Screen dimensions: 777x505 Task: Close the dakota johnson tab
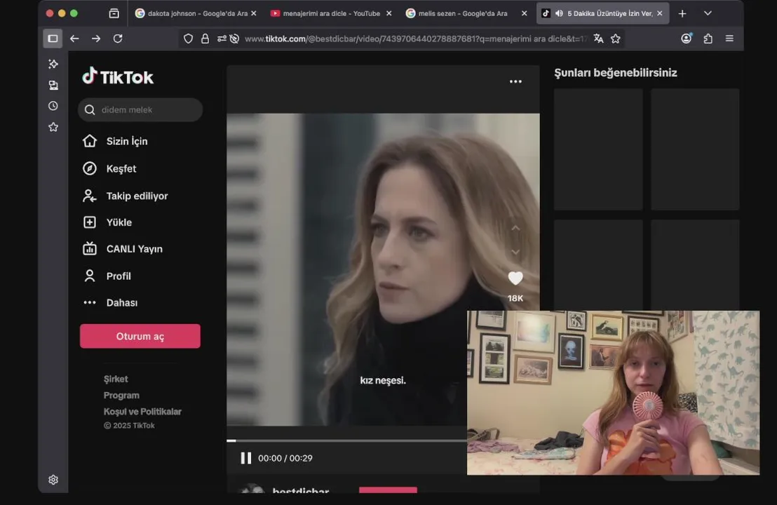254,13
